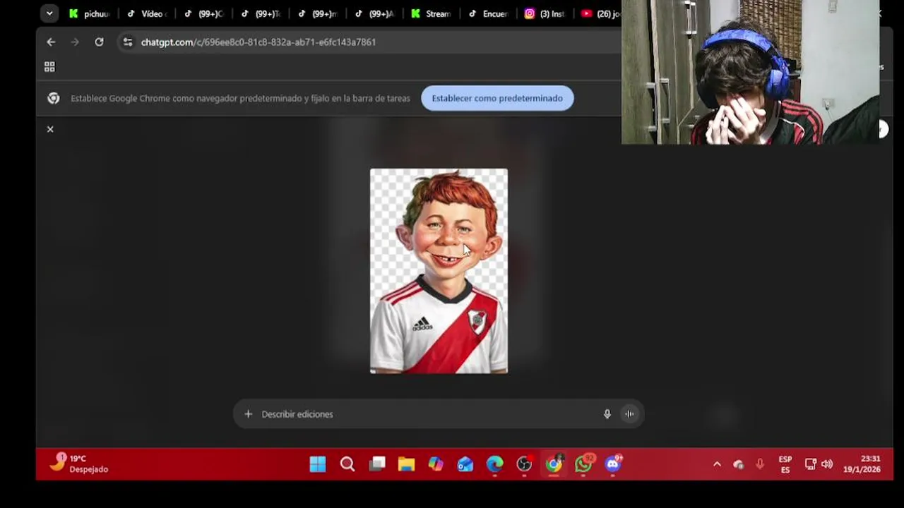Click the generated River Plate caricature image
The image size is (904, 508).
[x=439, y=271]
